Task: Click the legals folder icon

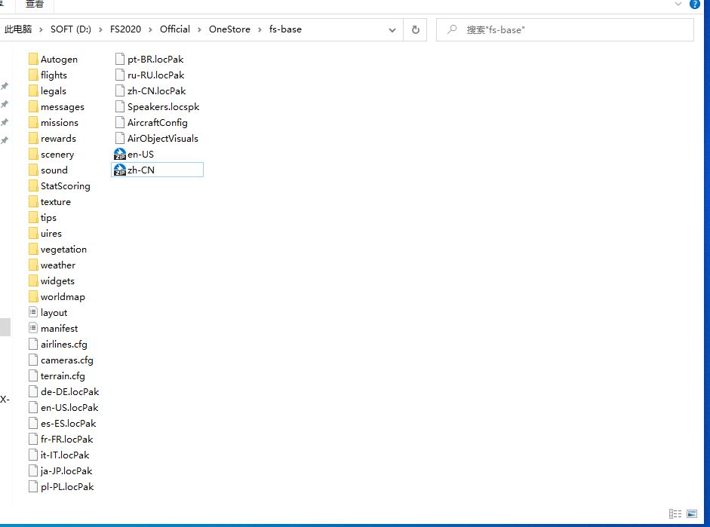Action: (x=33, y=91)
